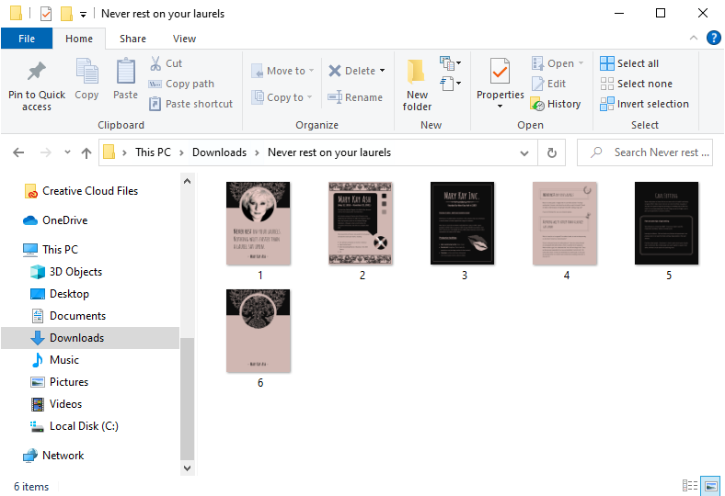Select file thumbnail 3 Mary Kay Inc

pyautogui.click(x=463, y=223)
